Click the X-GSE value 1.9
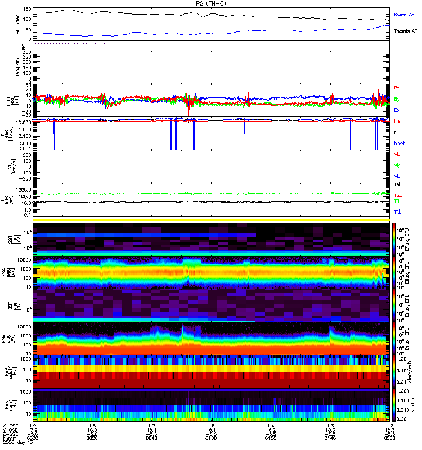 pos(33,426)
